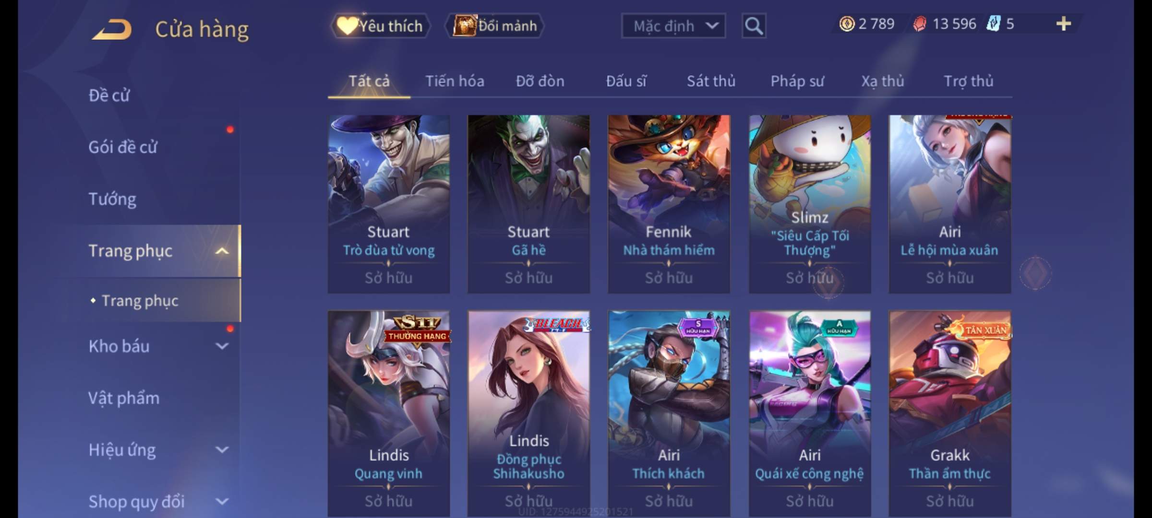Viewport: 1152px width, 518px height.
Task: Open Yêu thích favorites heart button
Action: tap(380, 25)
